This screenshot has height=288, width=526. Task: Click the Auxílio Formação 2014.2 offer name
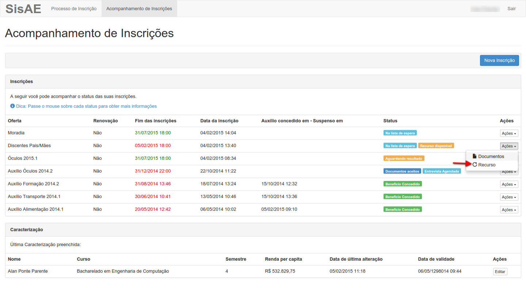coord(33,184)
